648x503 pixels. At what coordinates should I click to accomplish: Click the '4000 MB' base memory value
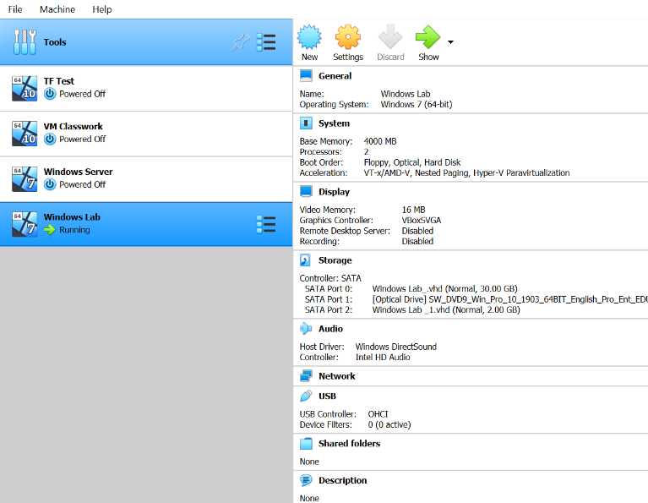pyautogui.click(x=380, y=141)
